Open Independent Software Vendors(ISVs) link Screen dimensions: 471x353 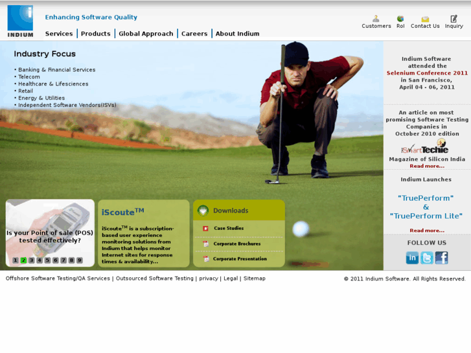coord(67,105)
